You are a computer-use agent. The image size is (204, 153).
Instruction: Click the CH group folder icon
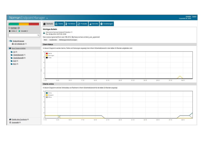point(11,52)
